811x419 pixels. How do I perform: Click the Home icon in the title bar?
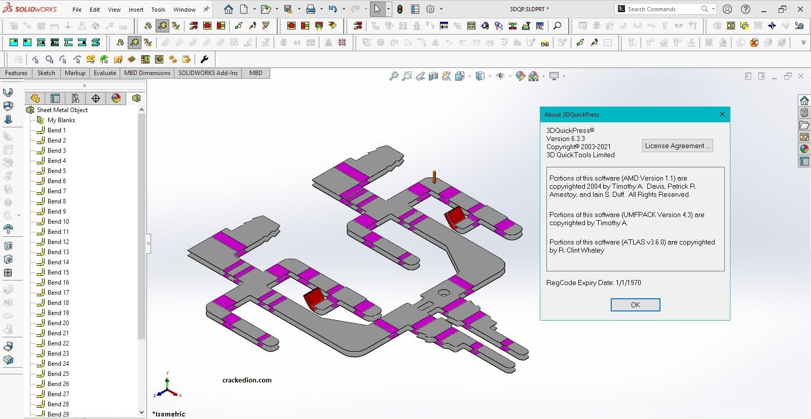click(x=229, y=9)
